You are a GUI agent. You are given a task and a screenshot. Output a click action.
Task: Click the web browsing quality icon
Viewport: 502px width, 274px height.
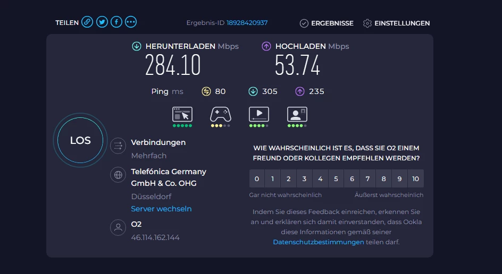[x=182, y=114]
